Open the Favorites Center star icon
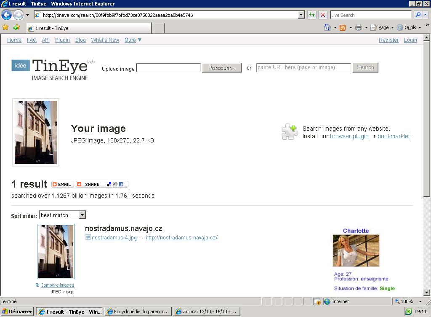431x317 pixels. pos(5,27)
